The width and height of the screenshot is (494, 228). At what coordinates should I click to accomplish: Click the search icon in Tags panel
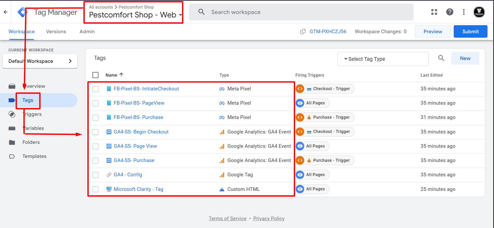(441, 58)
